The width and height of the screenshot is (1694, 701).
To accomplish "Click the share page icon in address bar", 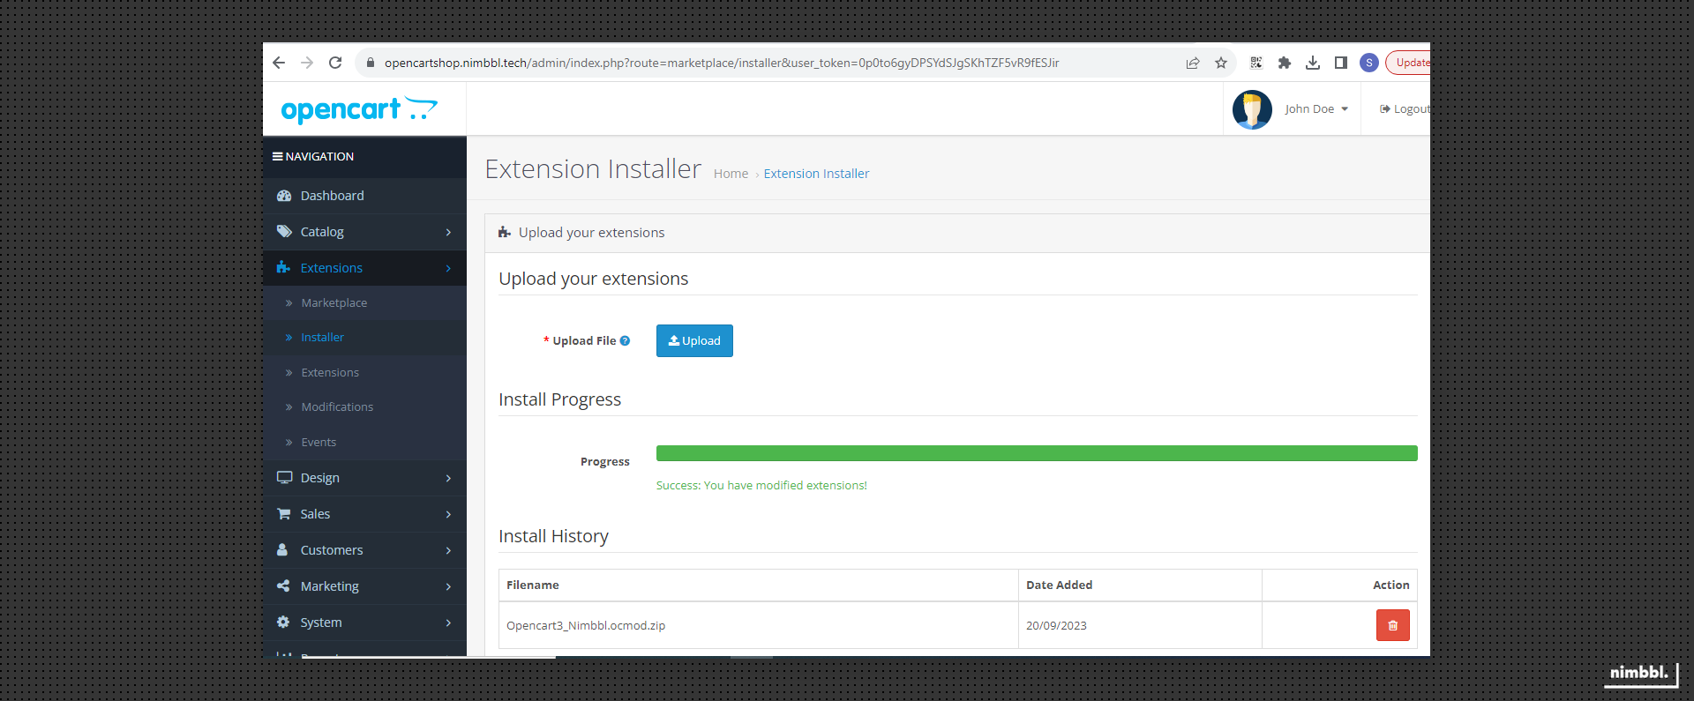I will (x=1193, y=63).
